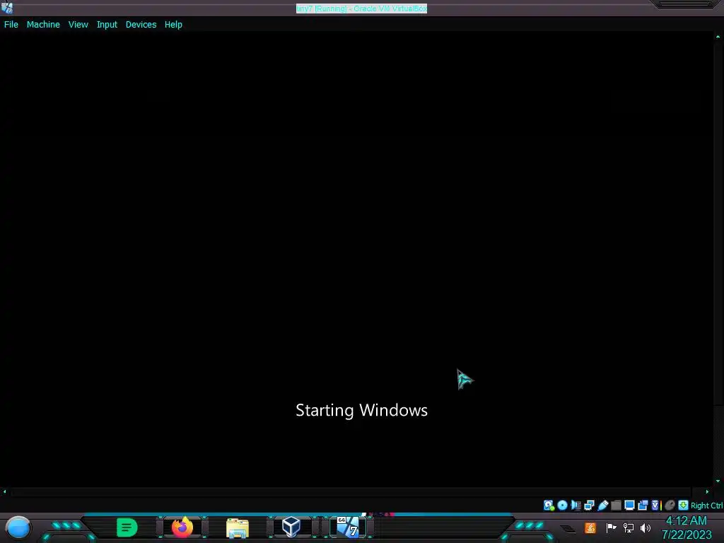
Task: Click the optical disc status icon
Action: (562, 505)
